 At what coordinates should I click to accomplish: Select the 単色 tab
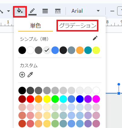tap(35, 25)
